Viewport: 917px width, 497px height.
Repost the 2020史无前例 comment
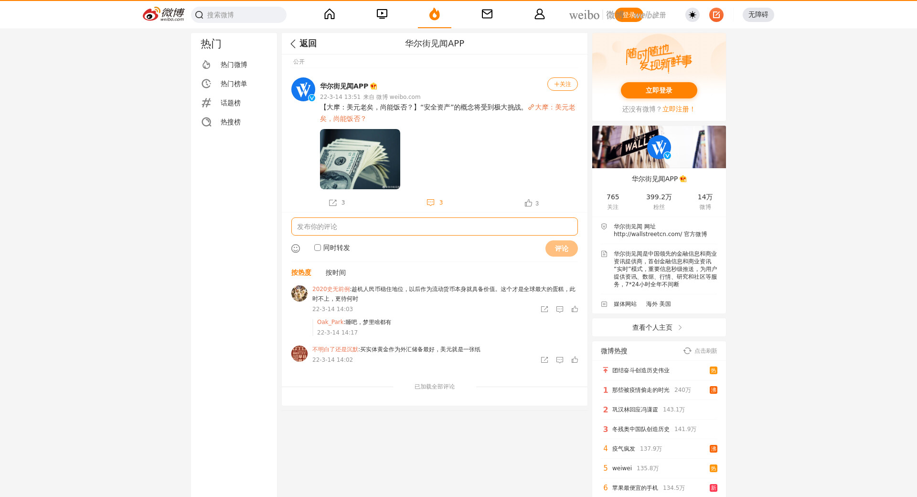pyautogui.click(x=544, y=309)
